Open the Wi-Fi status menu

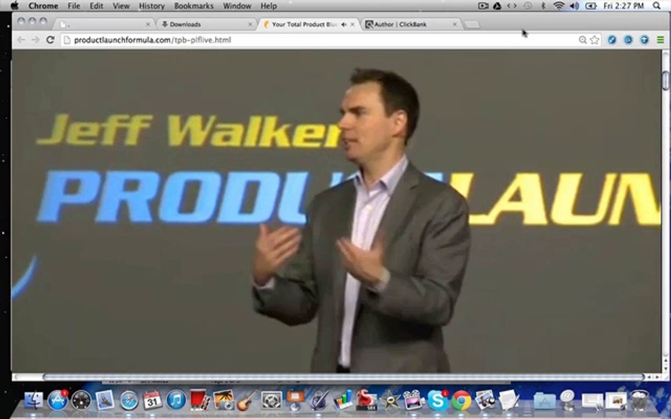pos(559,6)
